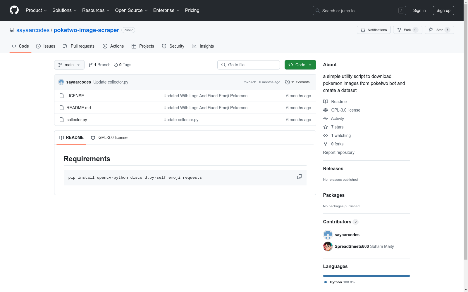Screen dimensions: 468x292
Task: Open the sayaarcodes owner link
Action: (x=33, y=30)
